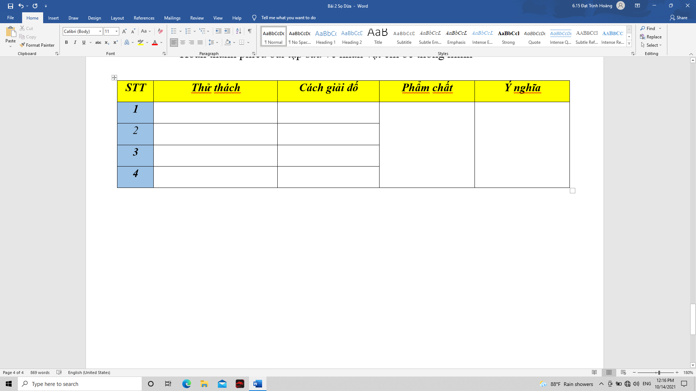Toggle underline formatting
This screenshot has width=696, height=391.
[x=84, y=42]
